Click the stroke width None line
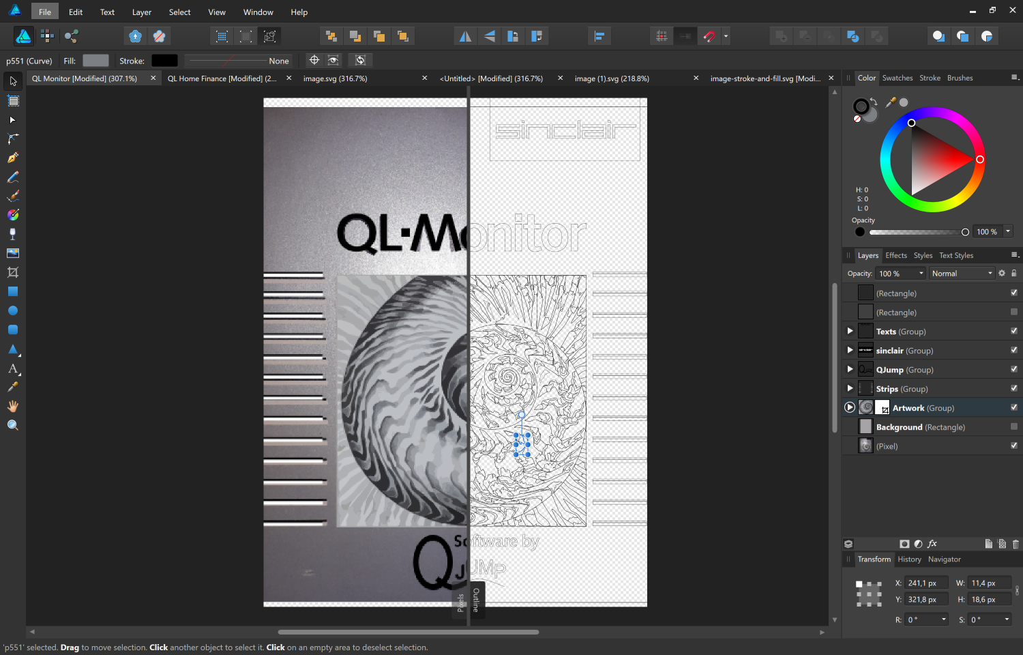1023x655 pixels. coord(238,61)
